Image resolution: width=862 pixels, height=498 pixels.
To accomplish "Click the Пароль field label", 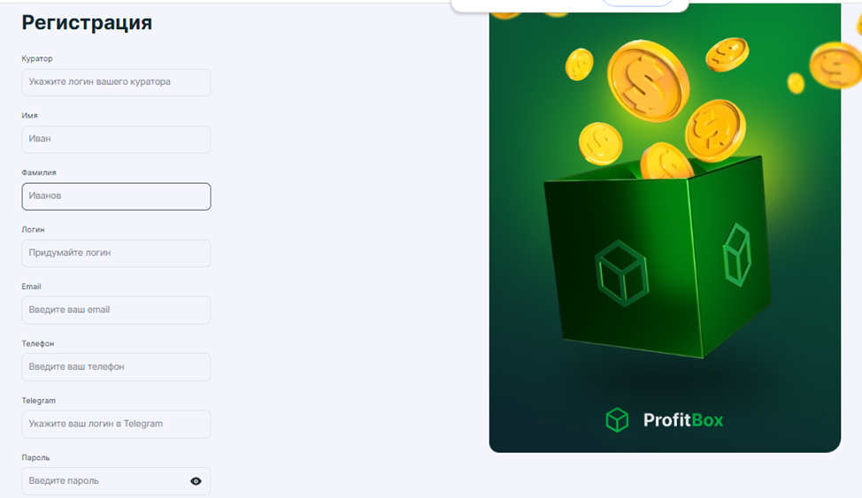I will (x=35, y=457).
